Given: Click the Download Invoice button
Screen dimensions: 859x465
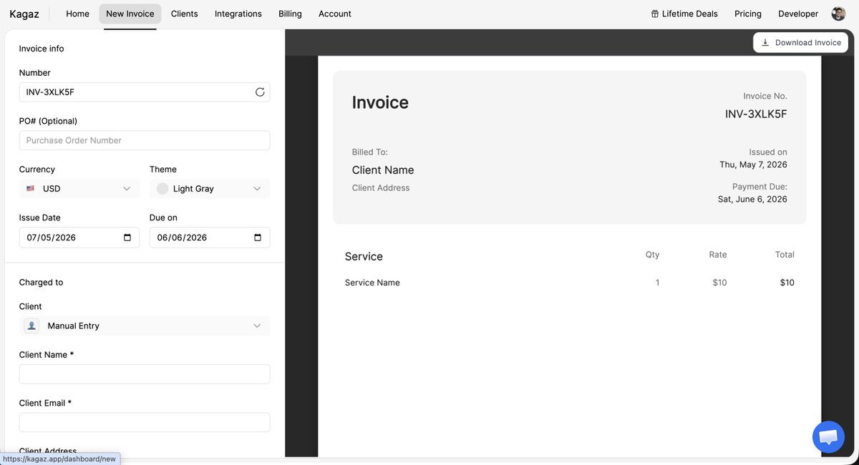Looking at the screenshot, I should 800,42.
